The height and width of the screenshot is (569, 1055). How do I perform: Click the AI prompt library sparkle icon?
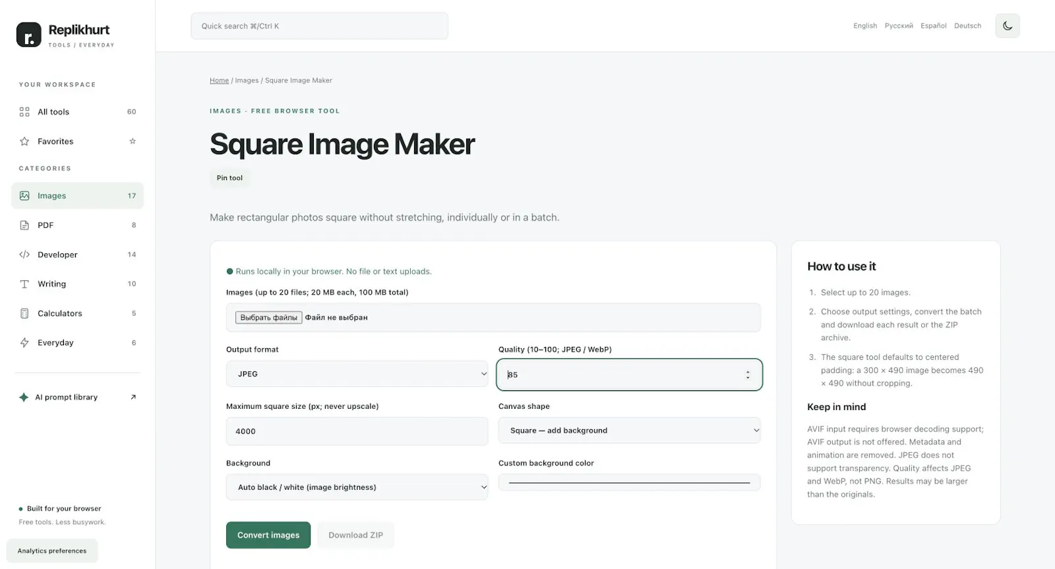tap(24, 397)
